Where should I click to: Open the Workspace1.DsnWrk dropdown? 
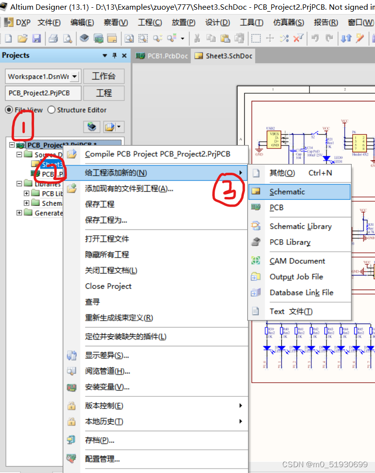[75, 76]
